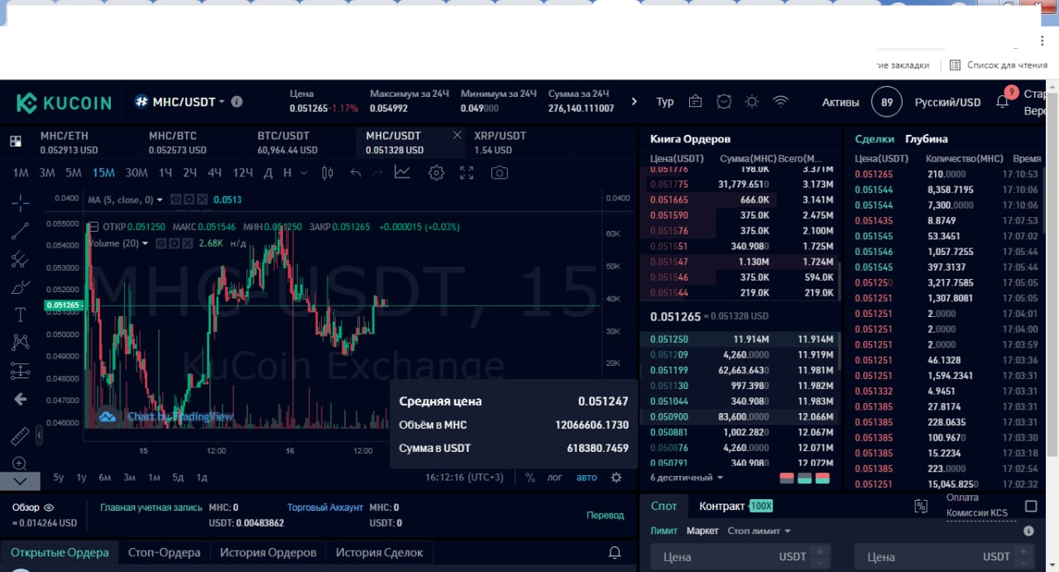Click the alarm clock icon in the header

[x=724, y=101]
